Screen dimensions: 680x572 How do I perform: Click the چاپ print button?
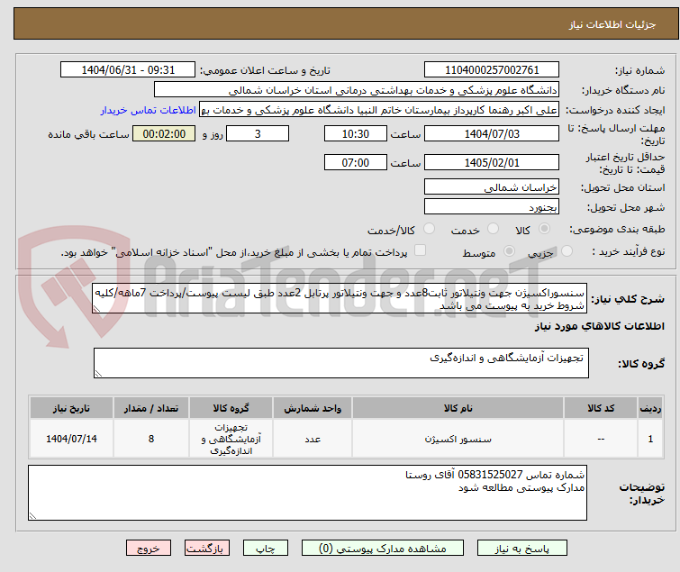tap(266, 549)
